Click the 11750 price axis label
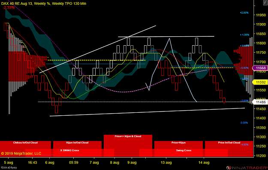This screenshot has height=170, width=268. coord(261,53)
